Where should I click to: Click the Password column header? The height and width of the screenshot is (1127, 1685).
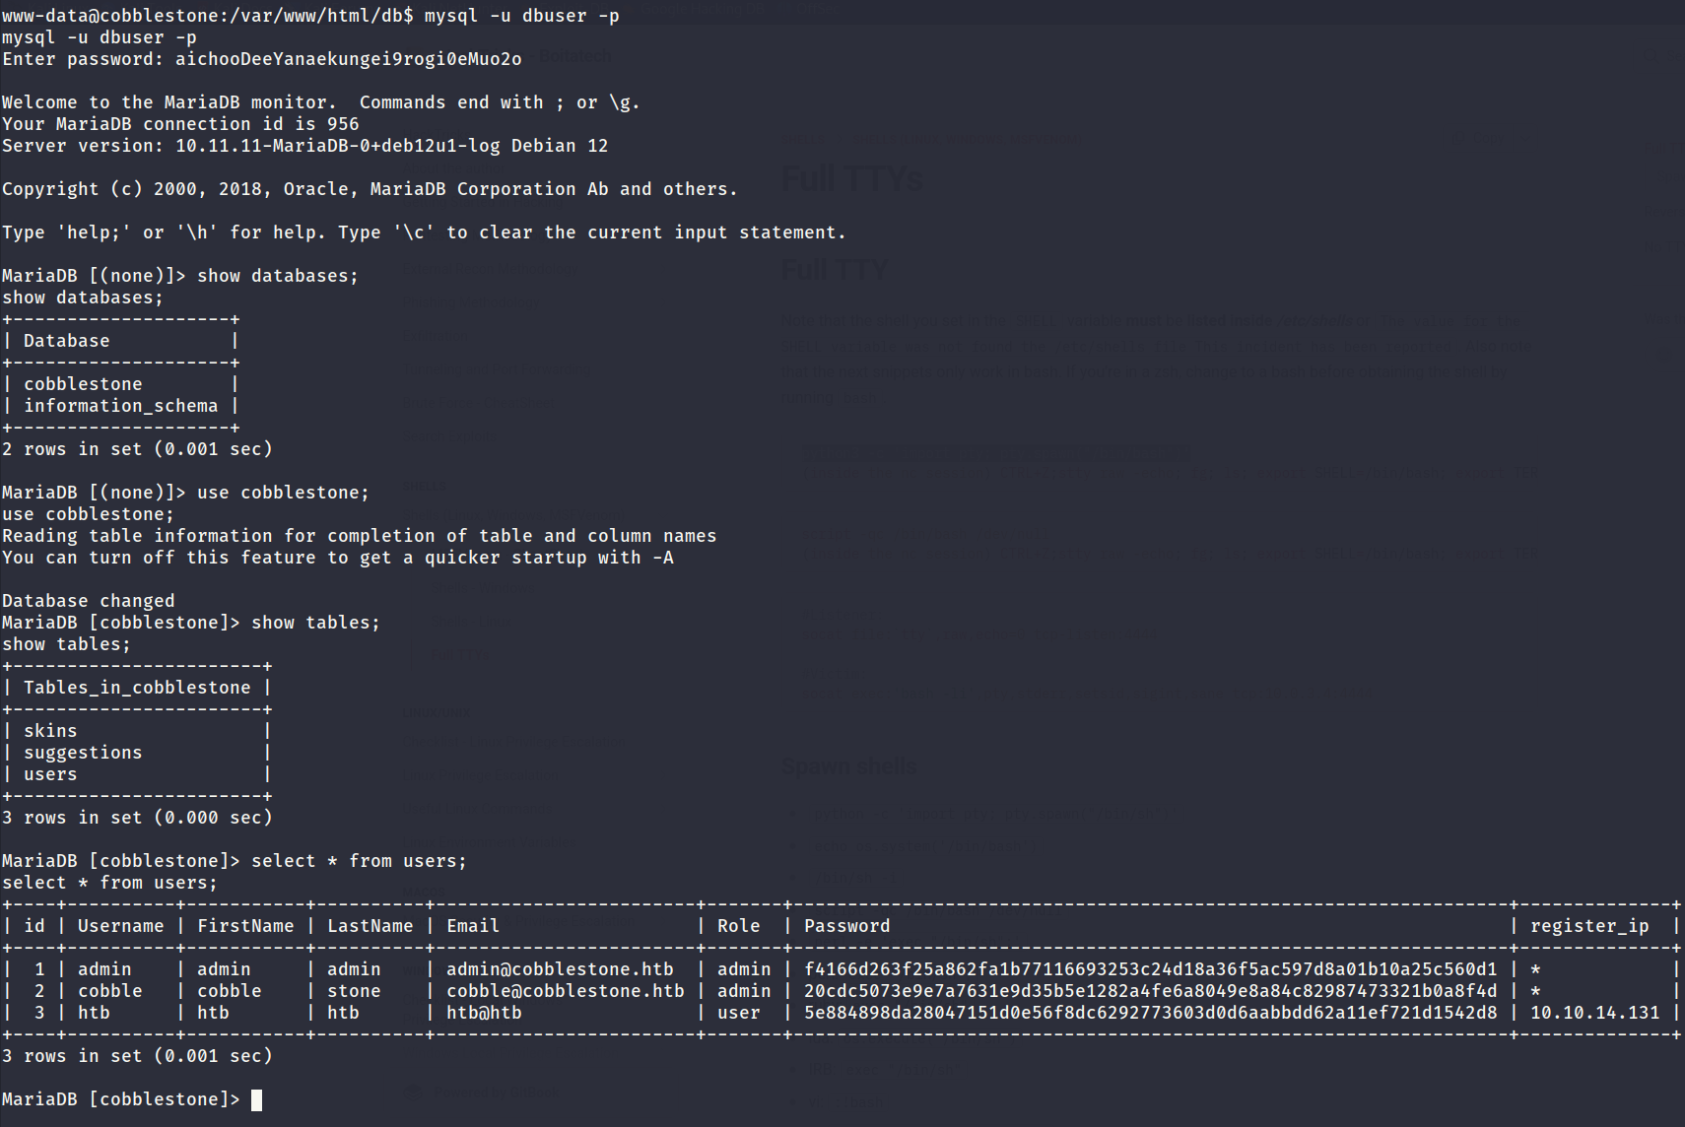pos(846,926)
